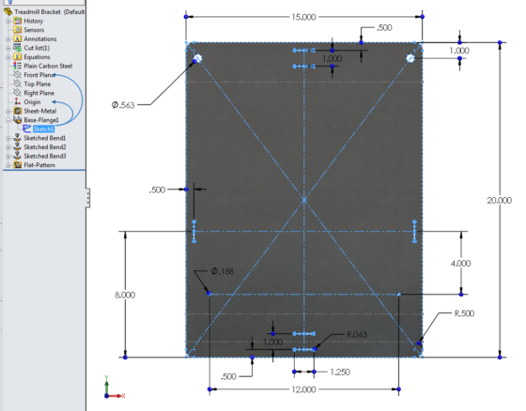Expand the Flat-Pattern node
The width and height of the screenshot is (526, 411).
[8, 165]
